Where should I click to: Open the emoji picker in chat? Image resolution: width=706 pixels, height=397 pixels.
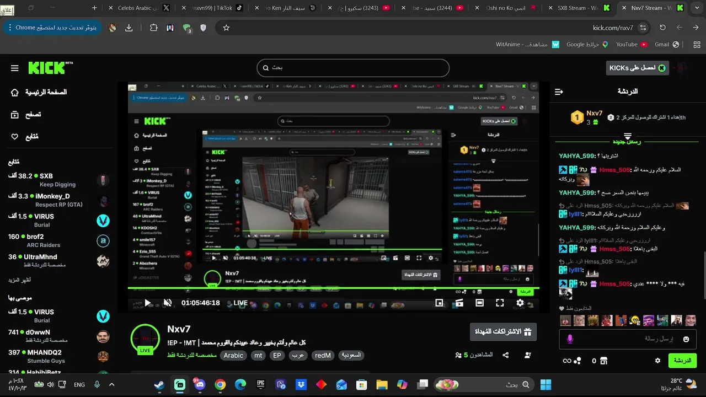coord(686,339)
